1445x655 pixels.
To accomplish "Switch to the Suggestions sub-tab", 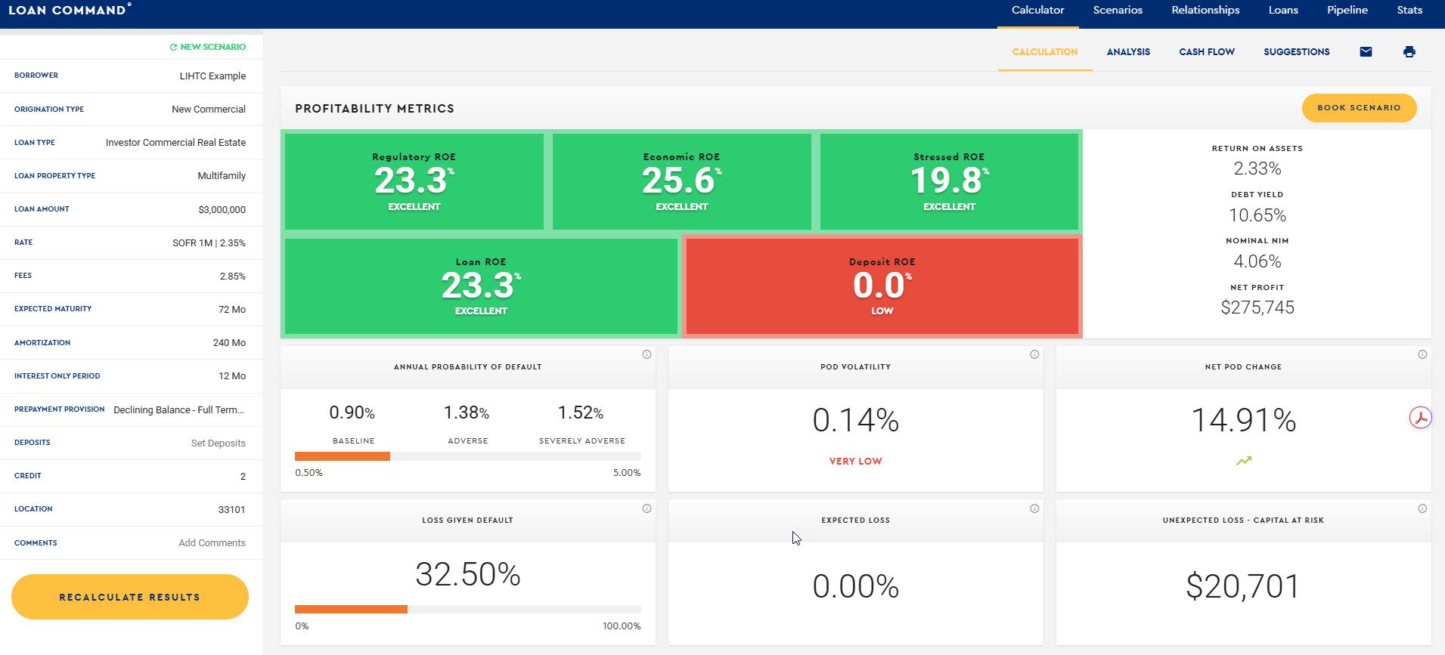I will pyautogui.click(x=1296, y=52).
